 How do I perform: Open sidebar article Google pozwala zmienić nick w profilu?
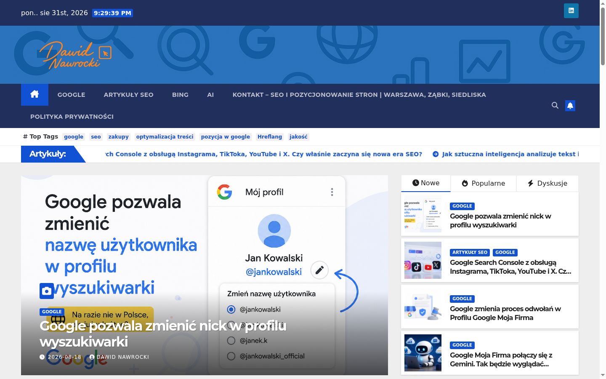(500, 221)
